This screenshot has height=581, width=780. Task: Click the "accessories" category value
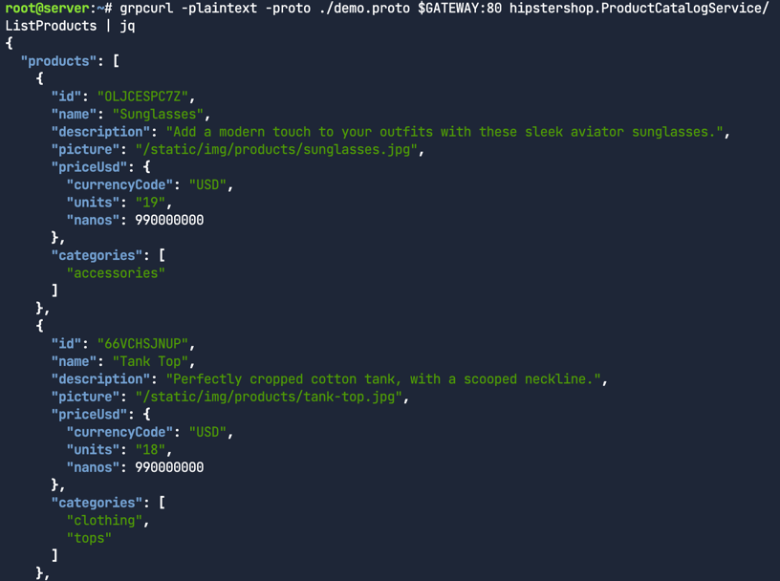tap(116, 273)
